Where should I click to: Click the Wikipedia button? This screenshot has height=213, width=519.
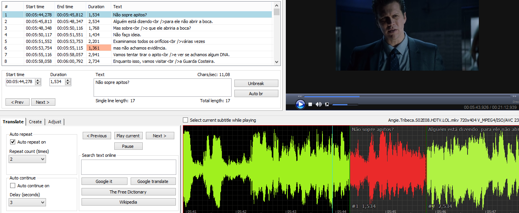(x=128, y=202)
